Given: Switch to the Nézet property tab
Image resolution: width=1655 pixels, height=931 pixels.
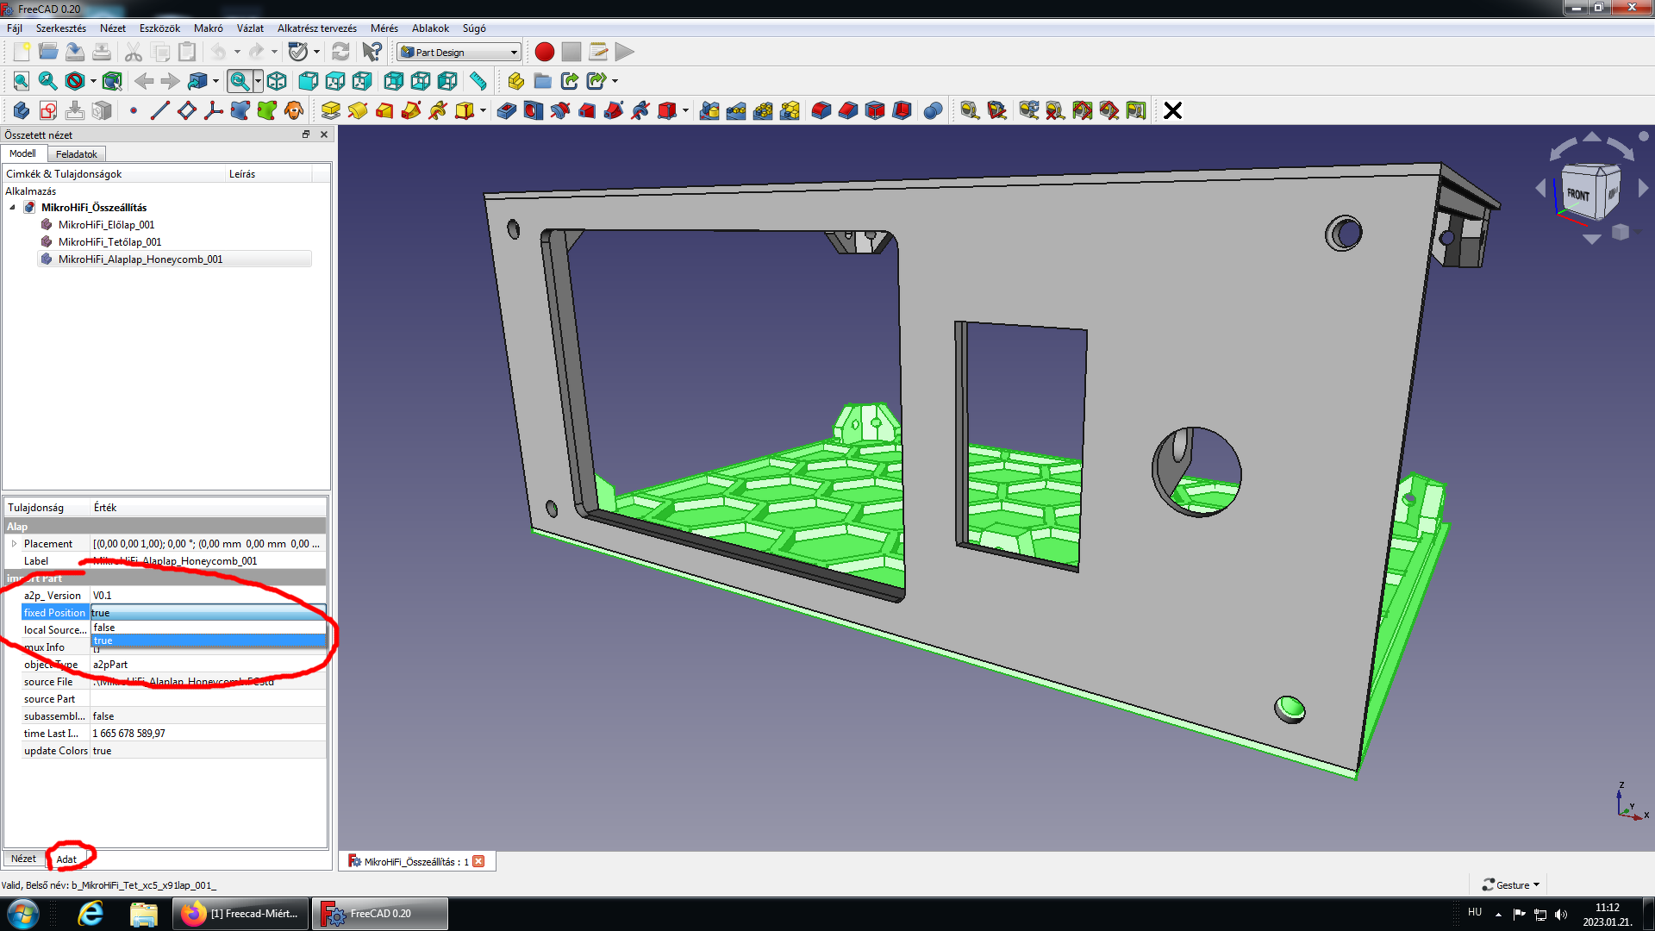Looking at the screenshot, I should click(23, 859).
